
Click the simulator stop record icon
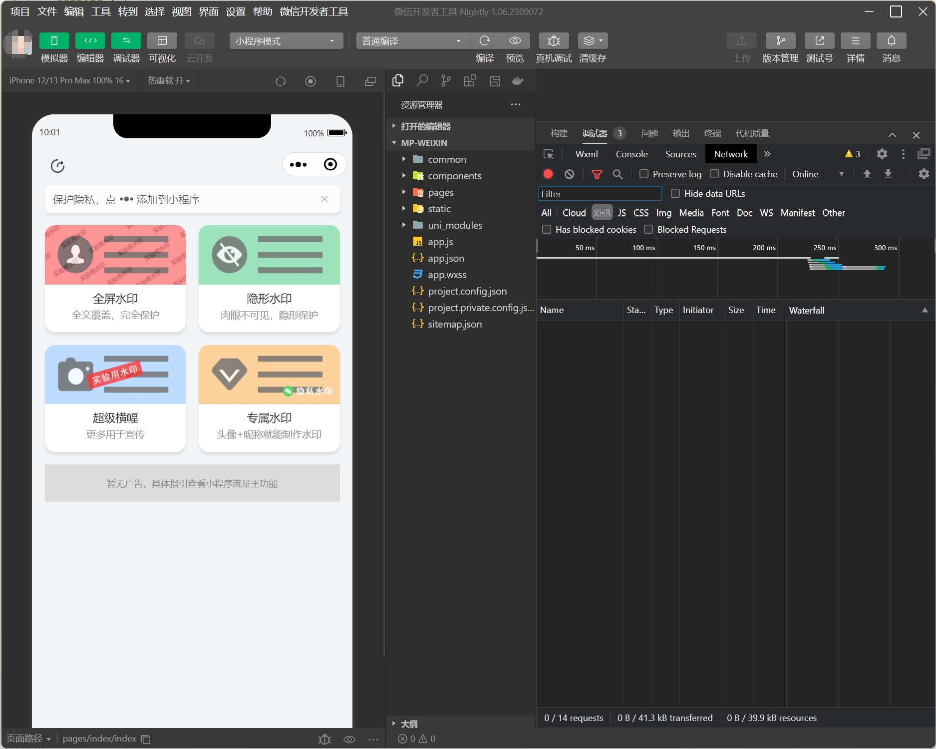(311, 81)
